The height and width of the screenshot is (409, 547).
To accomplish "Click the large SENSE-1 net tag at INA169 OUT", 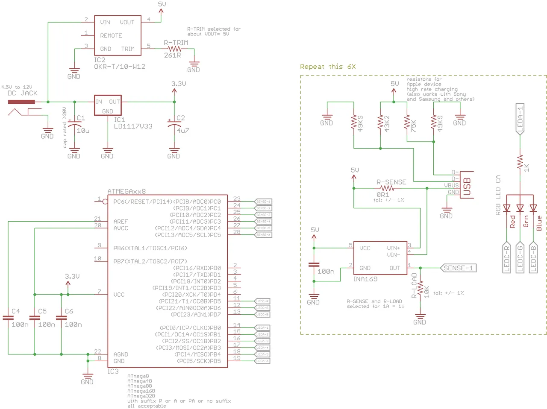I will click(458, 268).
